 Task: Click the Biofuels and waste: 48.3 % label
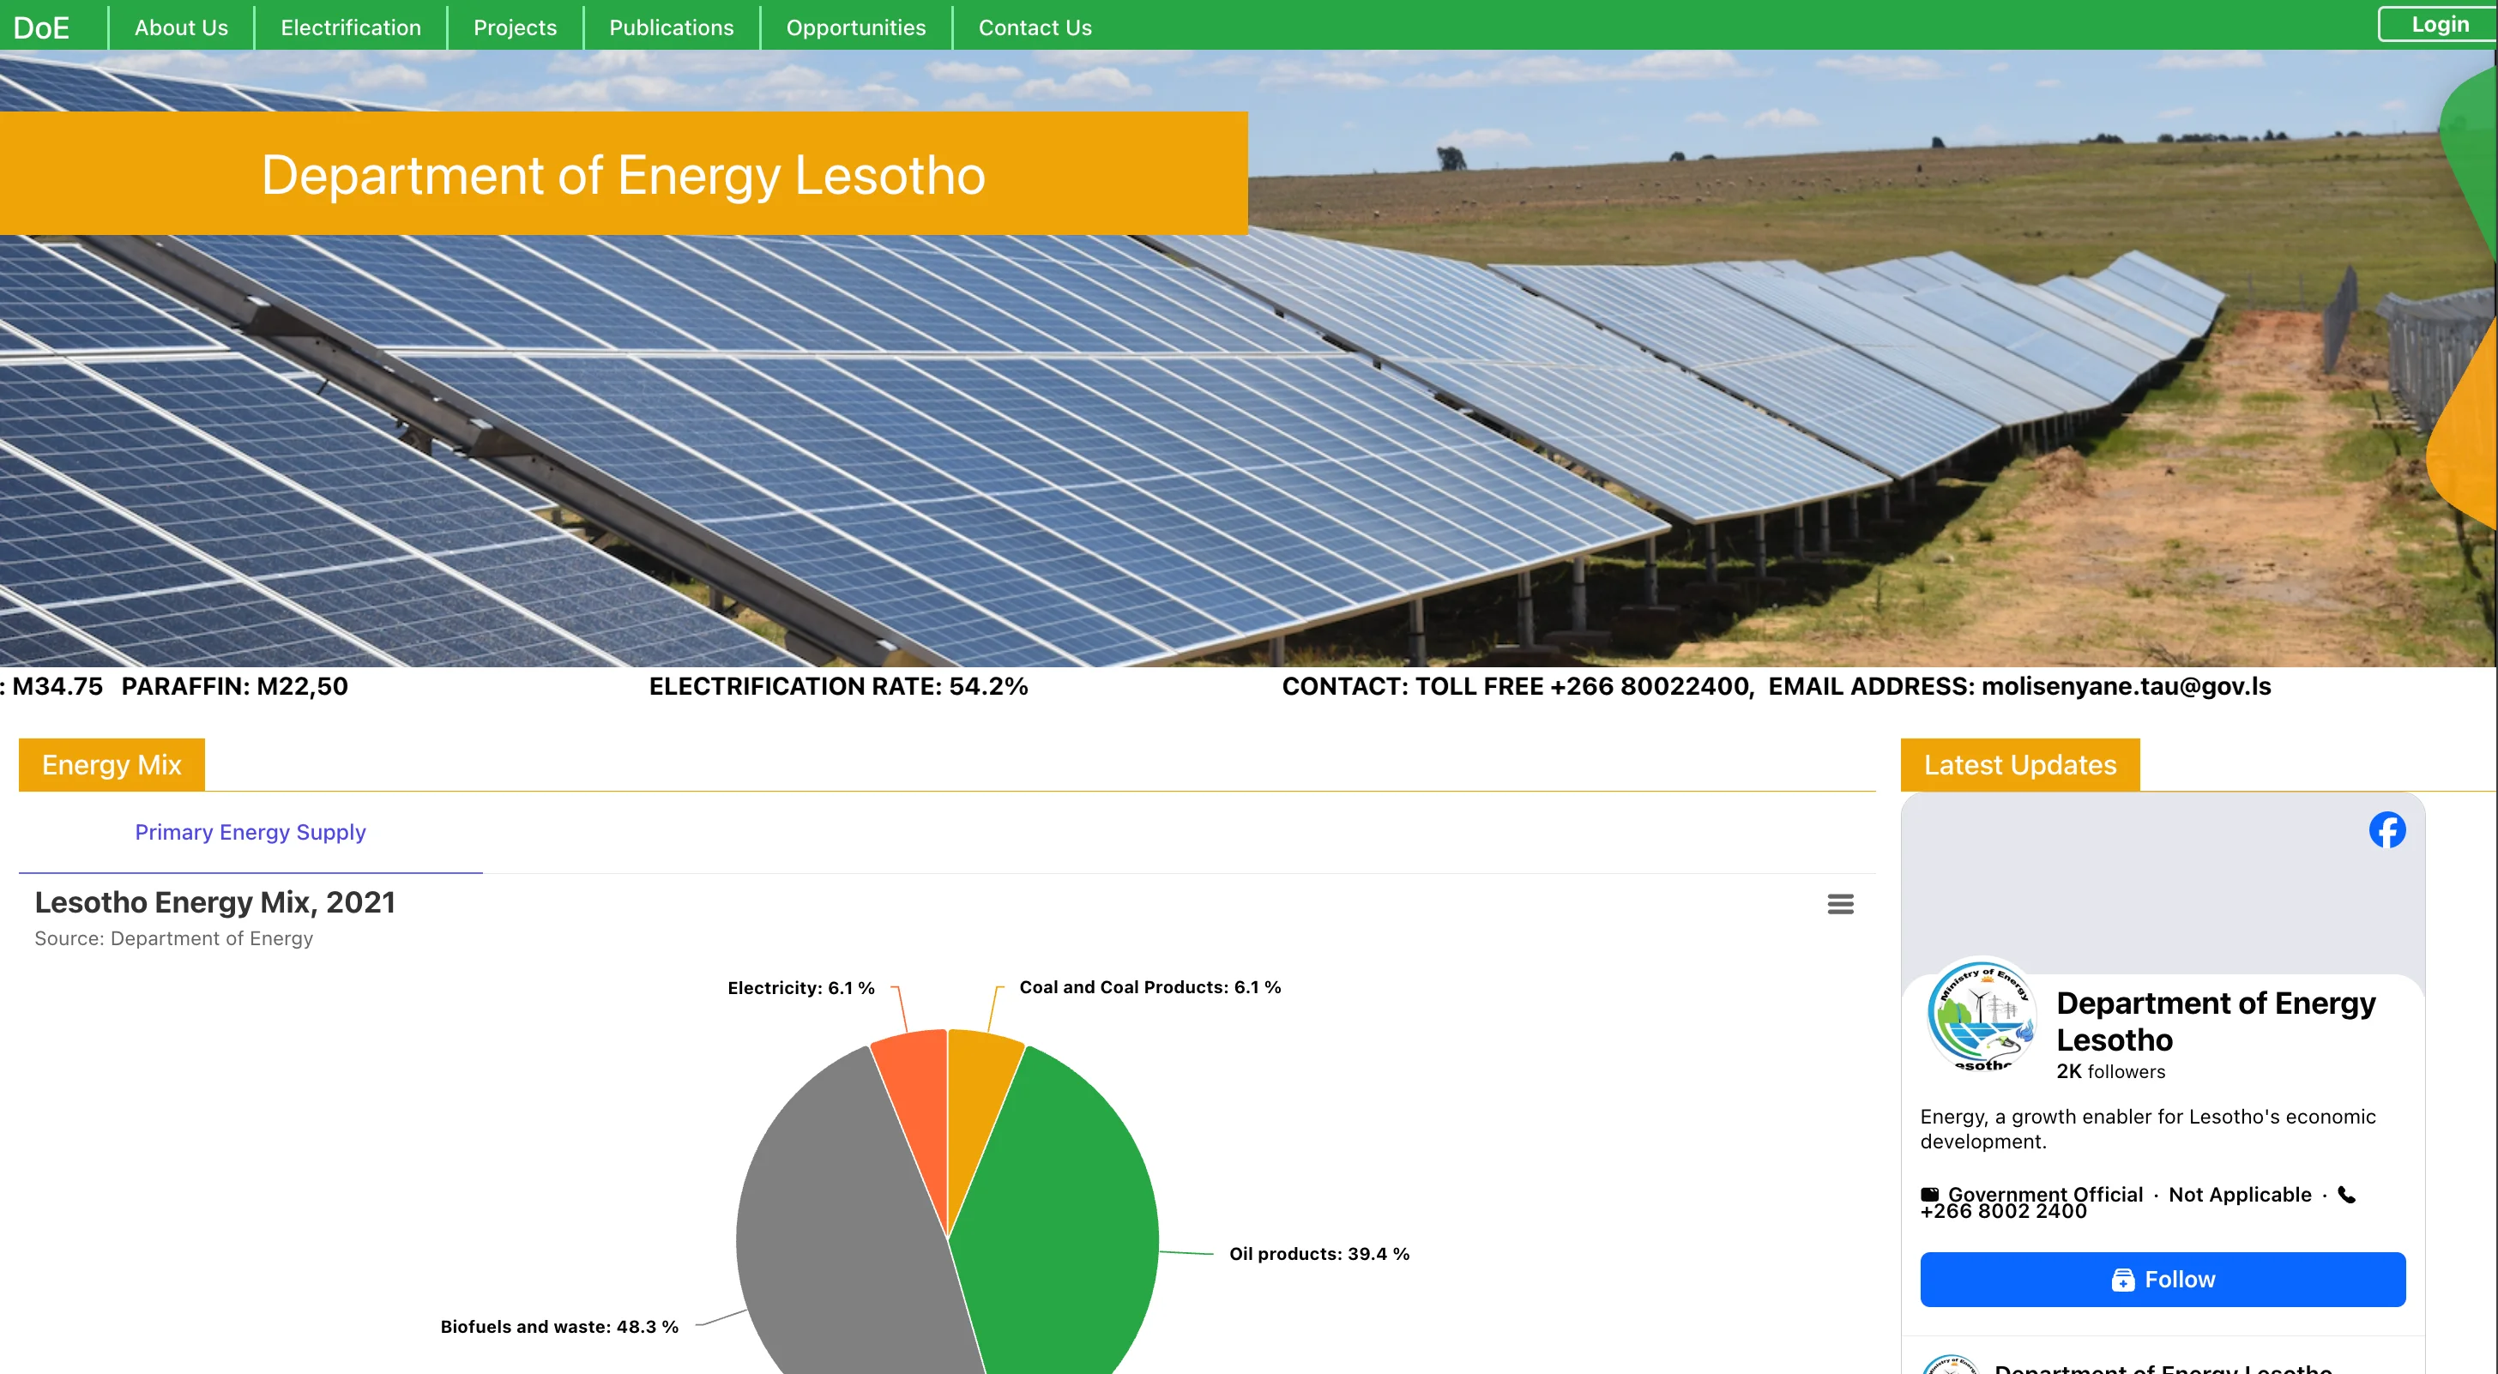[558, 1325]
